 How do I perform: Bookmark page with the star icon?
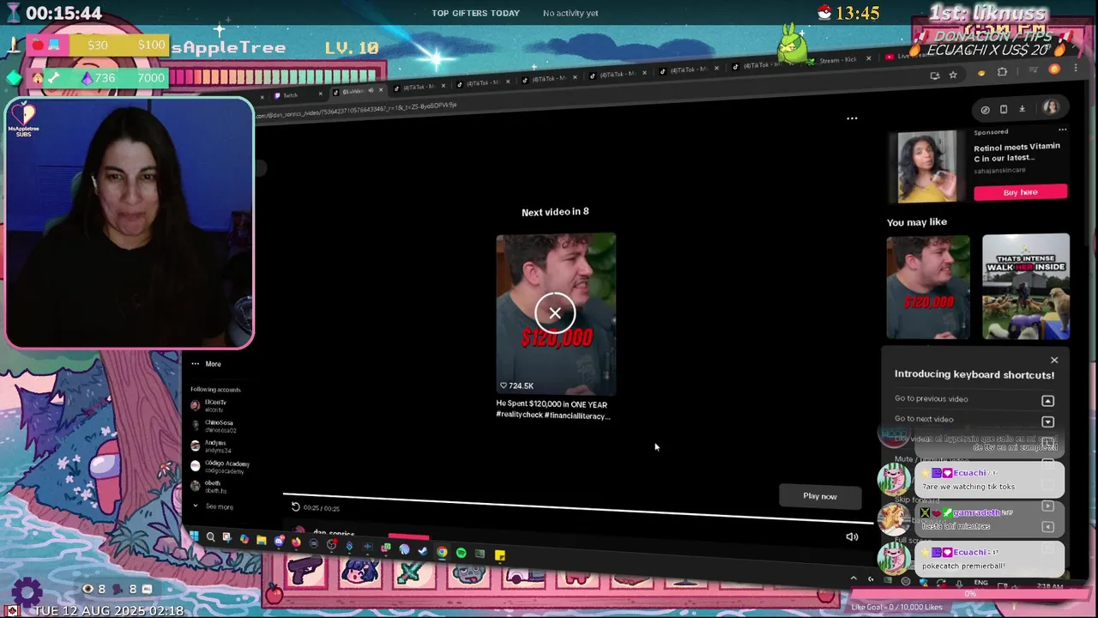pyautogui.click(x=953, y=75)
